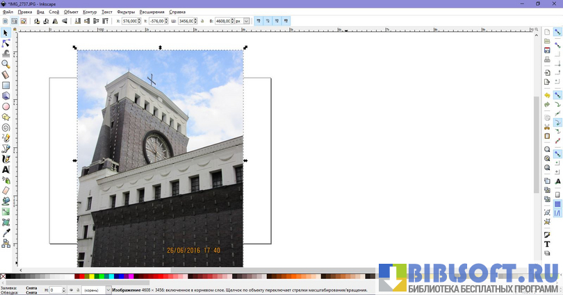Open the Фильтры menu
This screenshot has width=563, height=295.
point(126,12)
